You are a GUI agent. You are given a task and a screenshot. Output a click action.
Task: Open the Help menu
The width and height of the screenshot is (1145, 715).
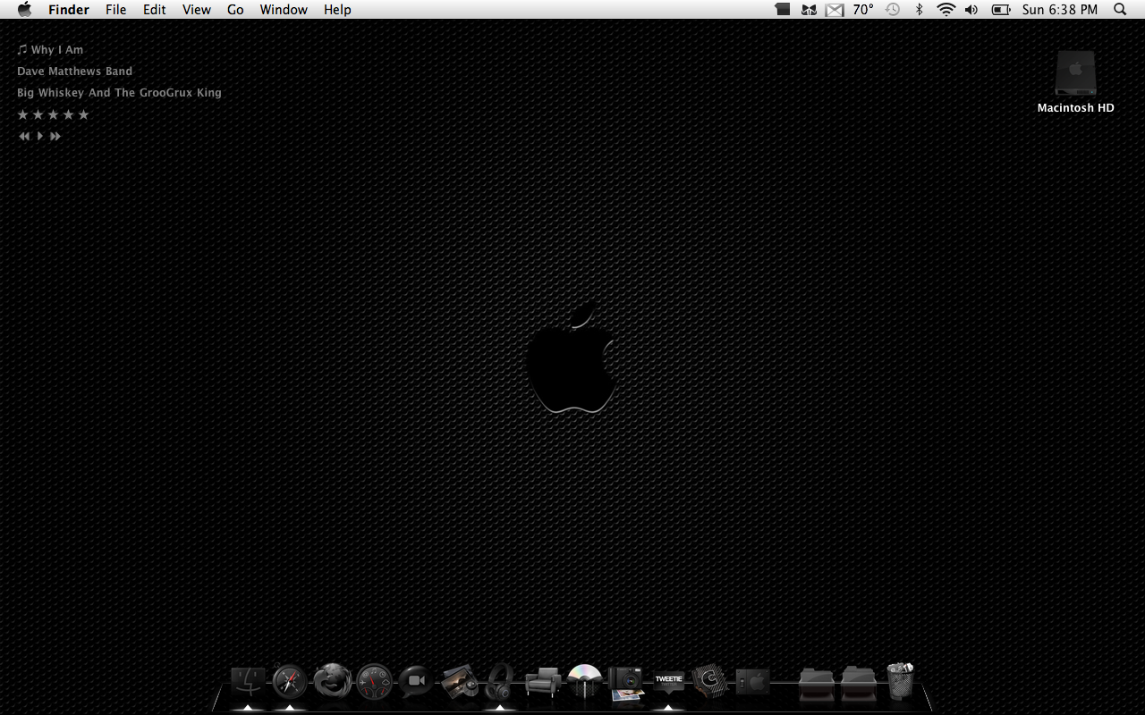coord(337,10)
